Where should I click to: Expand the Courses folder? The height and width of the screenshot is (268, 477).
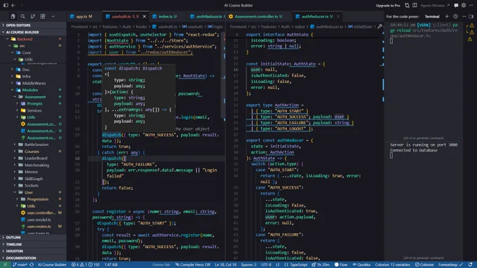[33, 152]
